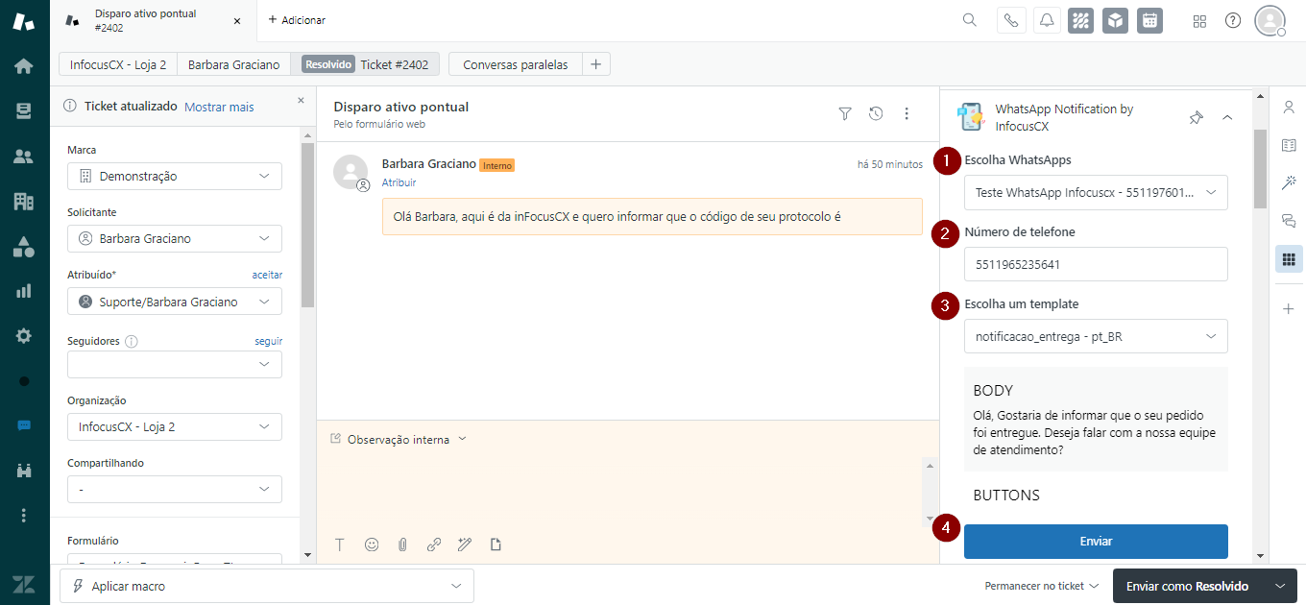
Task: Click the conversation filter funnel icon
Action: point(845,114)
